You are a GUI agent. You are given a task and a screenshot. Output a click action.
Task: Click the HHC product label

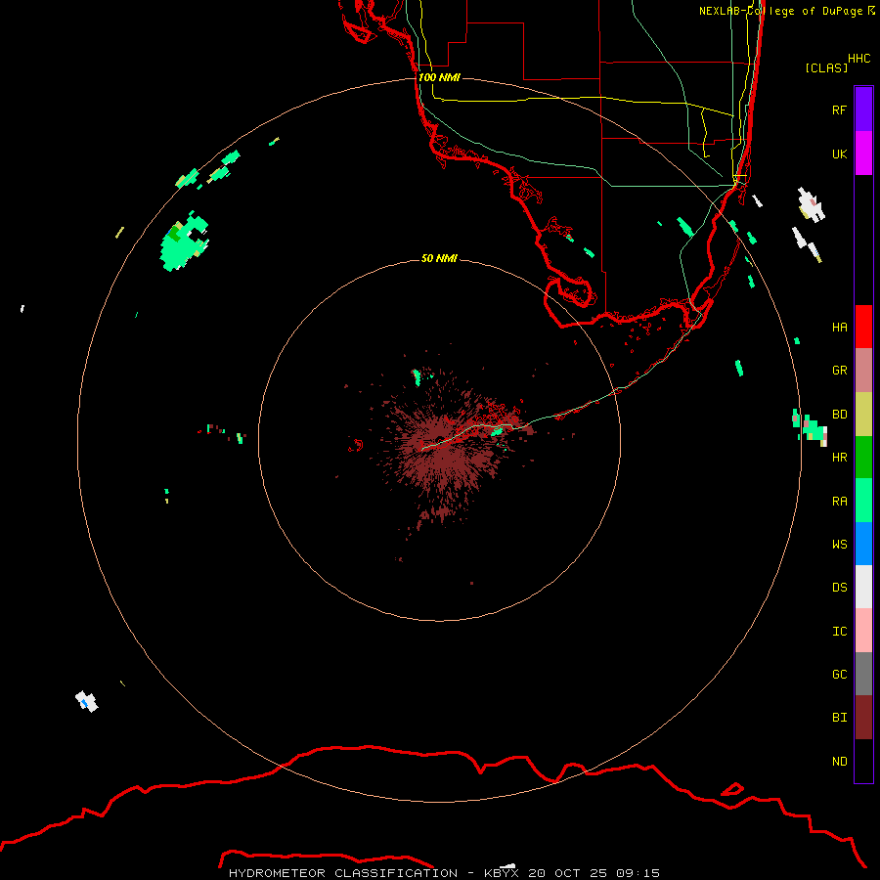tap(858, 59)
